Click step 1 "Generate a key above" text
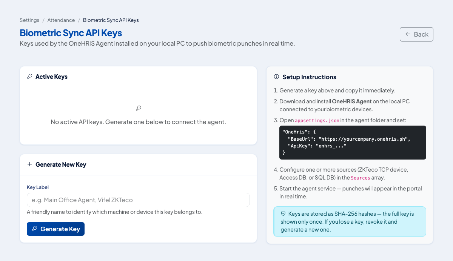This screenshot has height=261, width=453. 337,91
